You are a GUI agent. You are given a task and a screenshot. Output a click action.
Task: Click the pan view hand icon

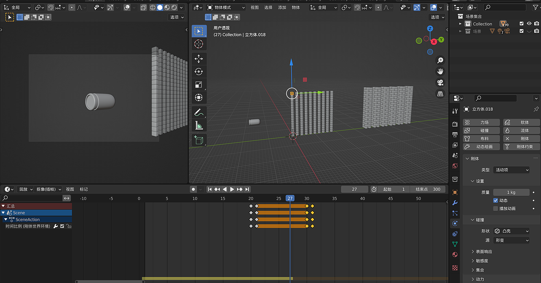(x=440, y=71)
